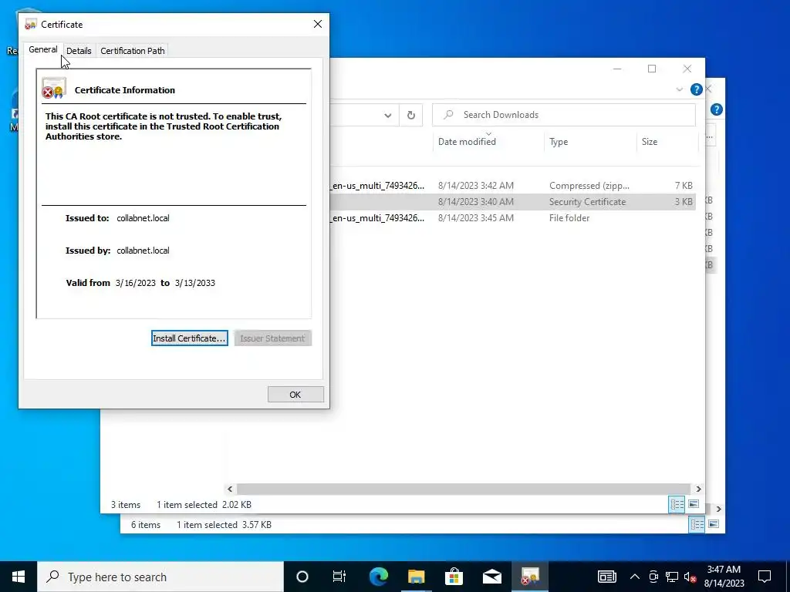The image size is (790, 592).
Task: Close the Certificate dialog
Action: (317, 24)
